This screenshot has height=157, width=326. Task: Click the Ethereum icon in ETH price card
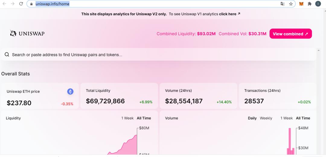(x=70, y=92)
